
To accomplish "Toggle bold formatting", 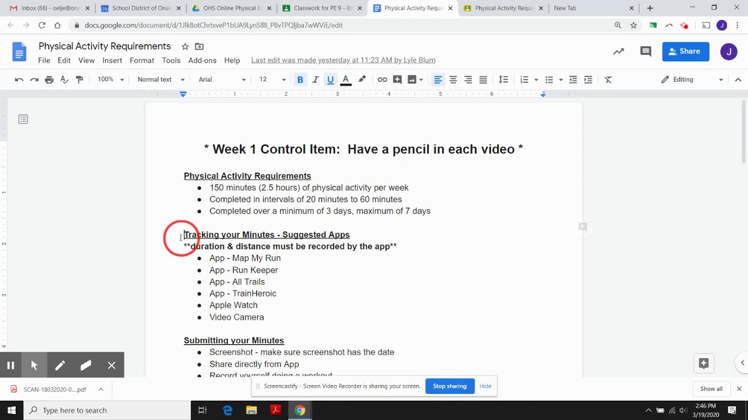I will click(300, 79).
